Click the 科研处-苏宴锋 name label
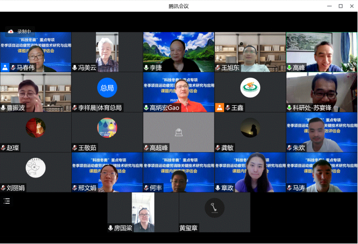Image resolution: width=358 pixels, height=244 pixels. click(313, 108)
